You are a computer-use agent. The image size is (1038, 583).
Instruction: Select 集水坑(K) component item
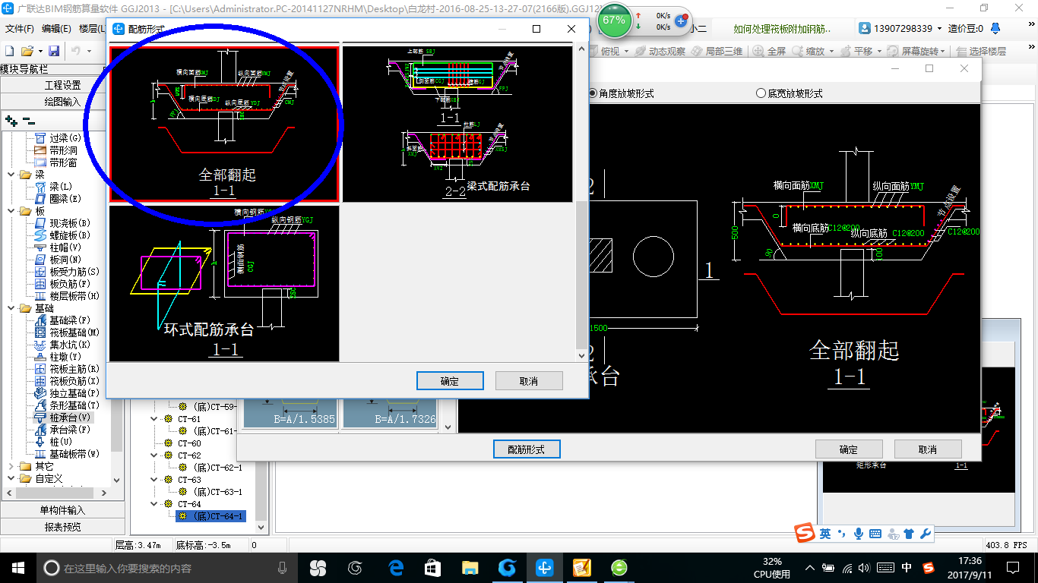coord(70,345)
